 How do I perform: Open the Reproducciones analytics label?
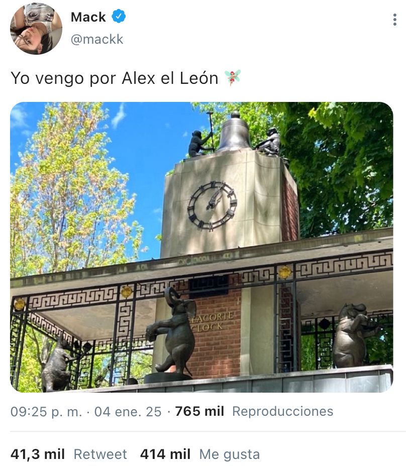pyautogui.click(x=282, y=411)
